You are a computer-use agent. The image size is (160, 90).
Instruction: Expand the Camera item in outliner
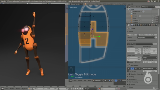129,16
